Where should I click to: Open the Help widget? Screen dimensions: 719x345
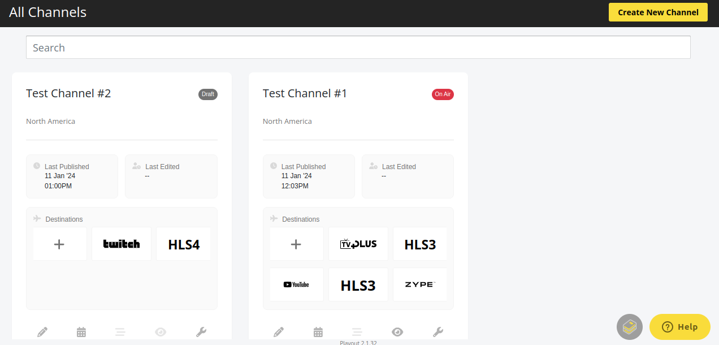[680, 327]
